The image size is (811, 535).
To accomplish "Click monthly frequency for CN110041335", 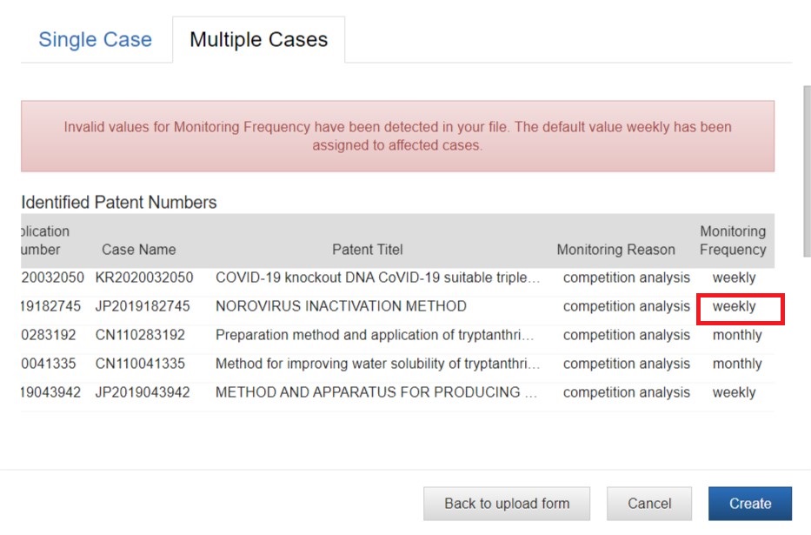I will 737,364.
